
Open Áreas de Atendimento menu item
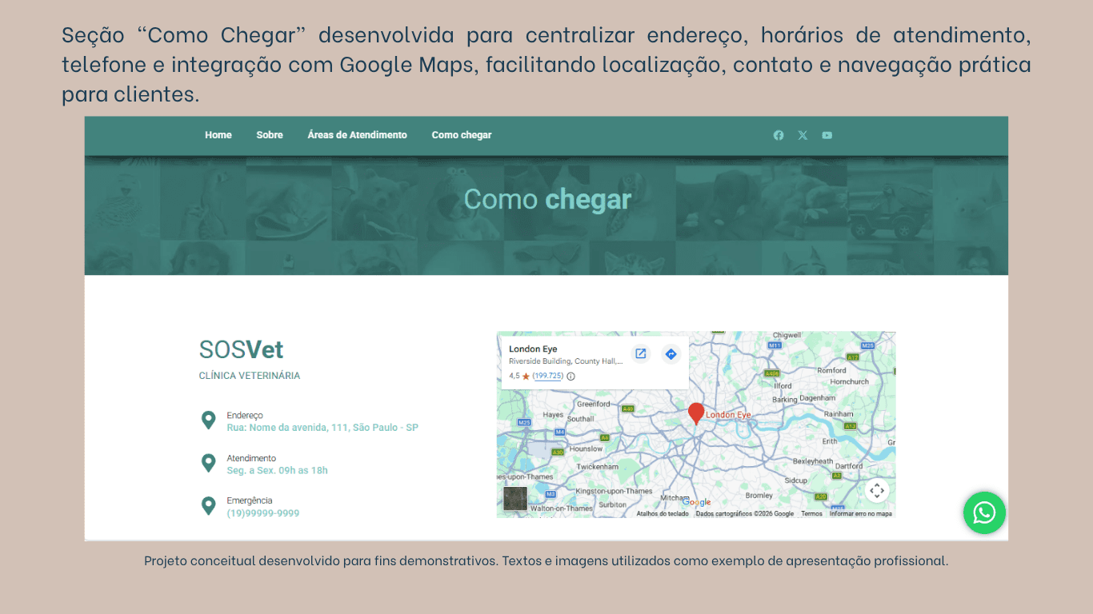pyautogui.click(x=357, y=135)
